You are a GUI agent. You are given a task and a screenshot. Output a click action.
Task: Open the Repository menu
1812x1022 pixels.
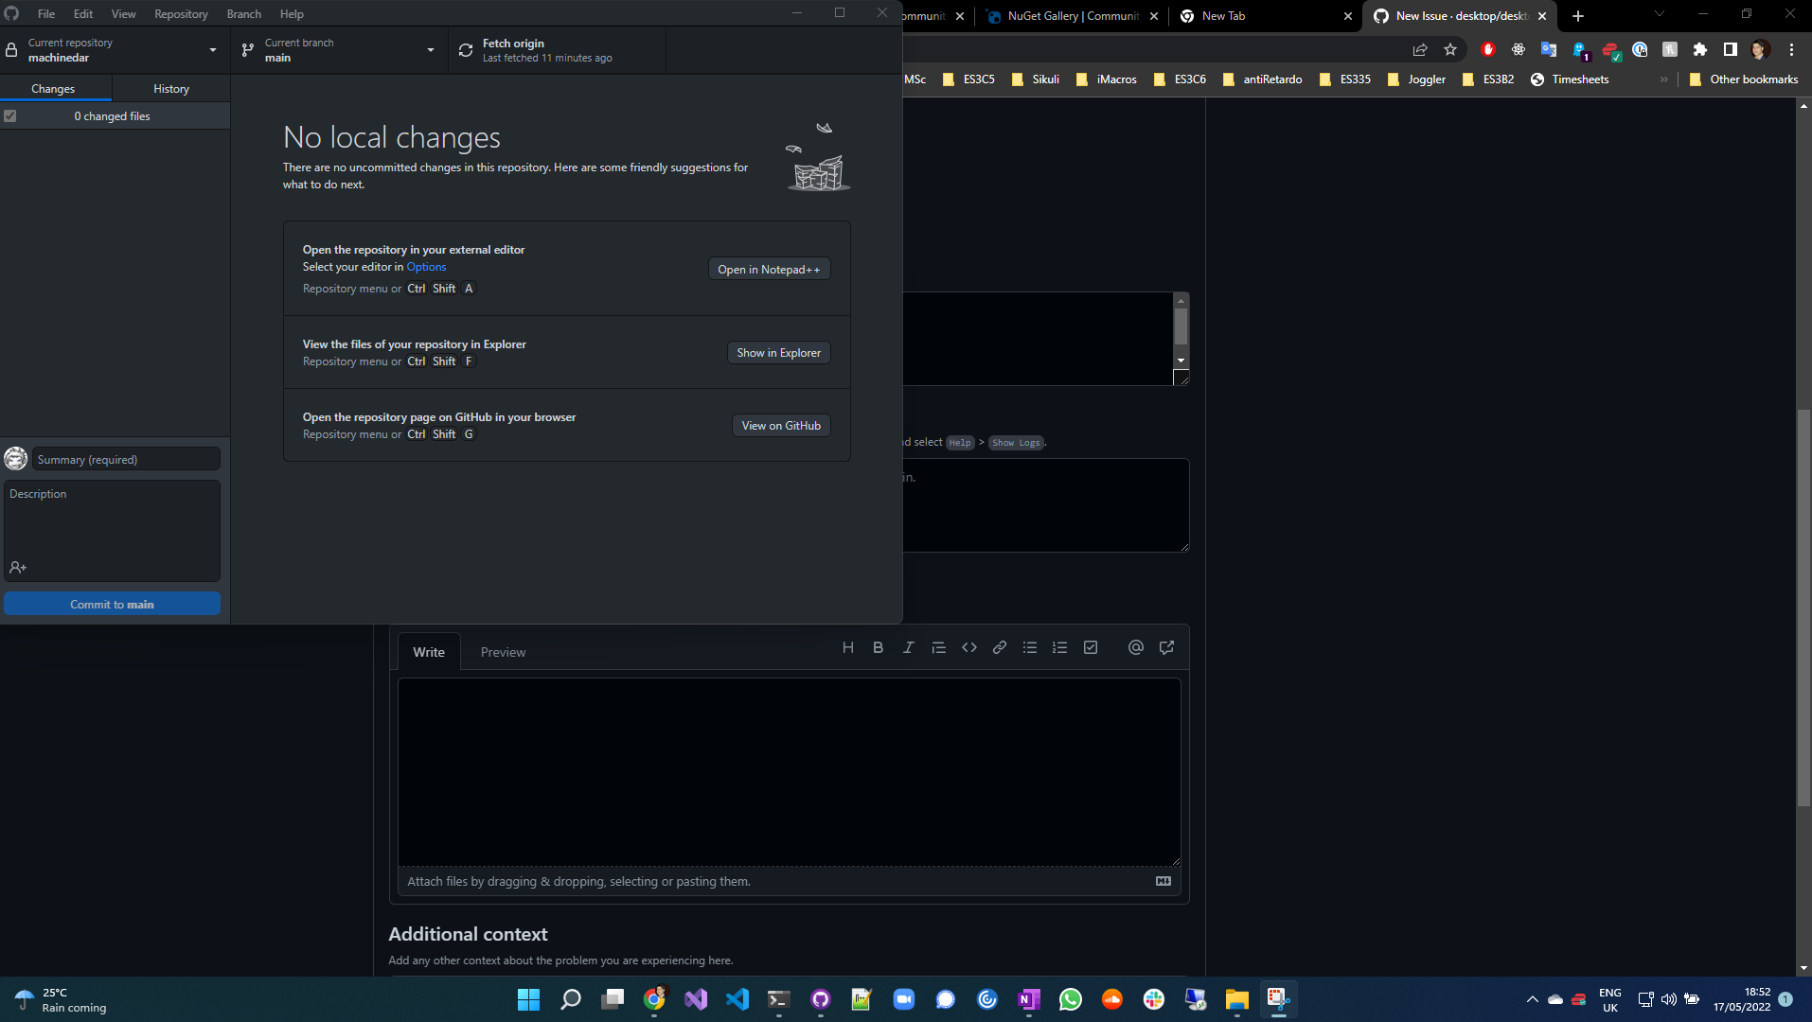(180, 13)
